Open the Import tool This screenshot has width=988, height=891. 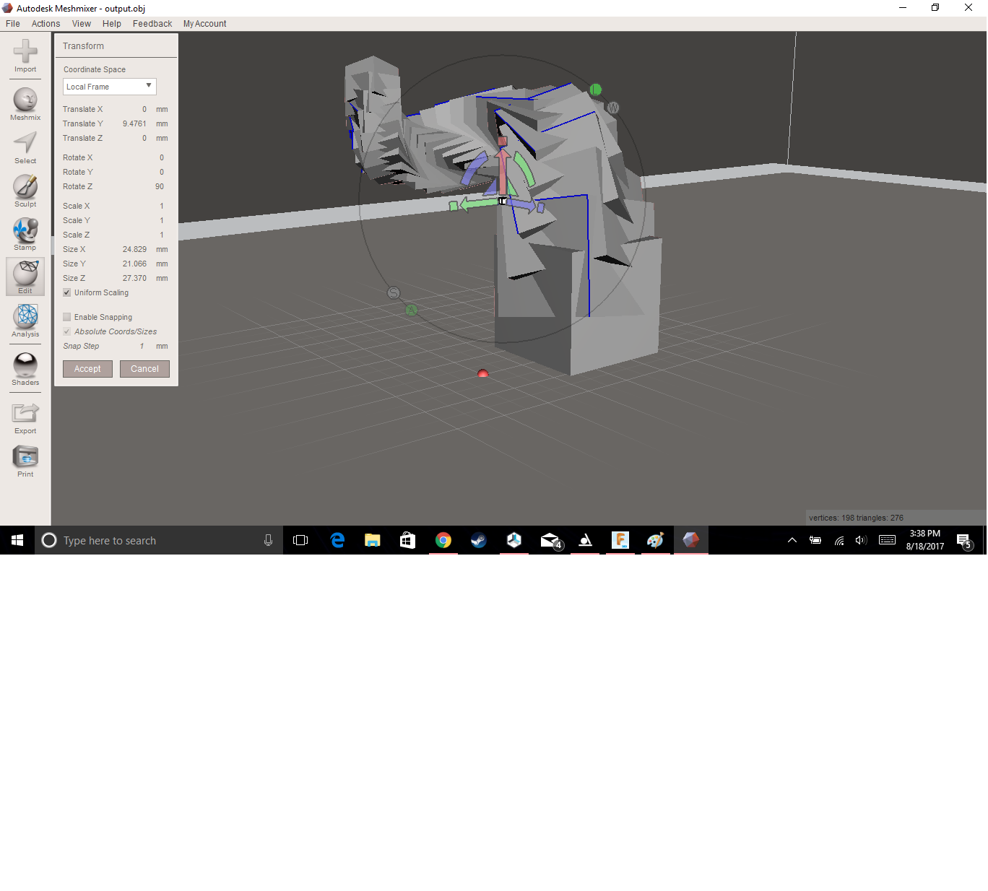(25, 56)
